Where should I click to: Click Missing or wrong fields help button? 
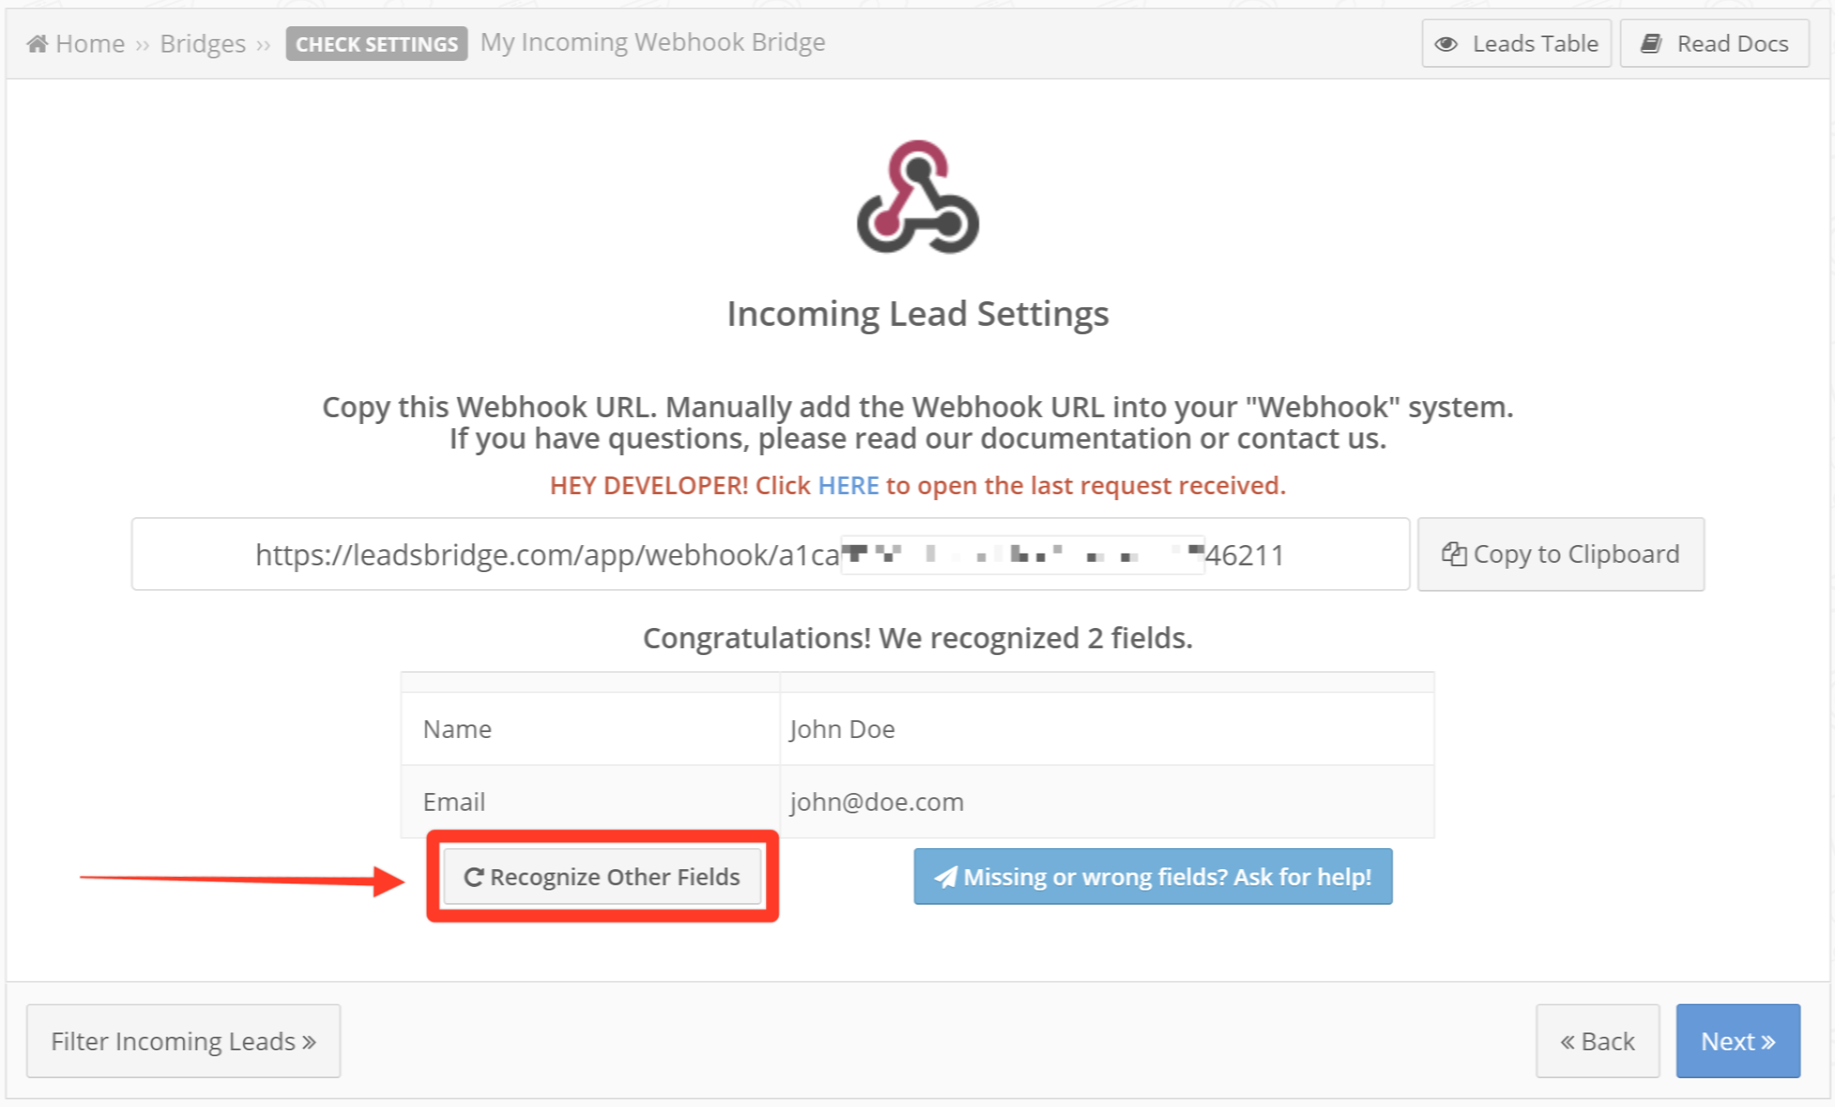1153,877
